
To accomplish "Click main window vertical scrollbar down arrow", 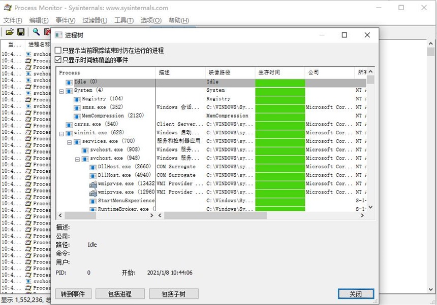I will pyautogui.click(x=430, y=289).
